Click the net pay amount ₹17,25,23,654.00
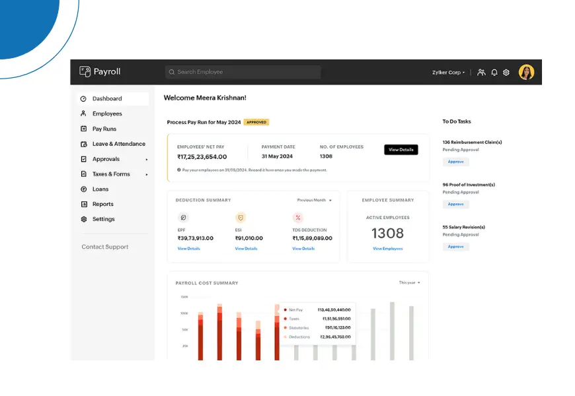The width and height of the screenshot is (575, 396). [202, 157]
